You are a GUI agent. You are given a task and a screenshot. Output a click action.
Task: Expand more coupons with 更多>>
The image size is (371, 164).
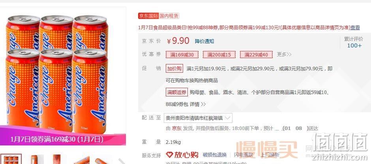tap(284, 55)
